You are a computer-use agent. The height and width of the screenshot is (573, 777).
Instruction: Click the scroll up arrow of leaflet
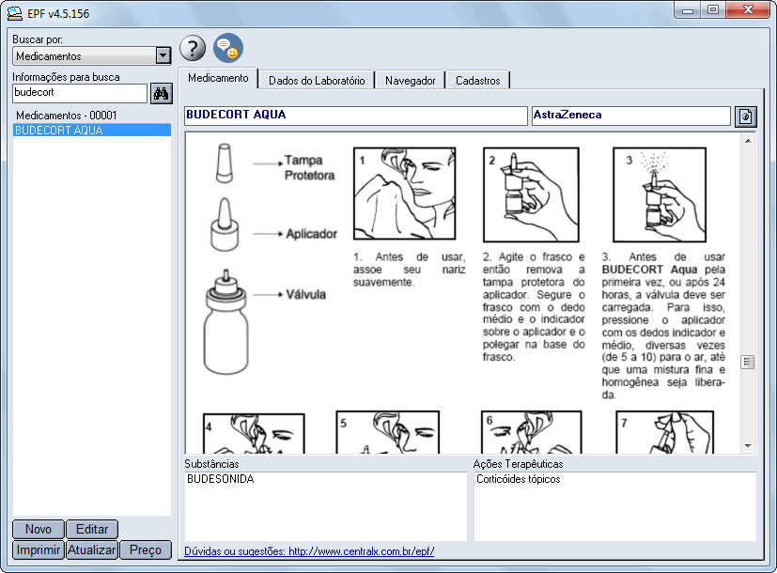pyautogui.click(x=748, y=141)
